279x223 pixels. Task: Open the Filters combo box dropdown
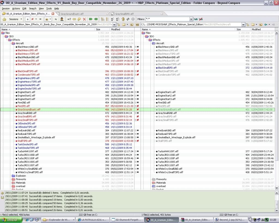point(191,19)
